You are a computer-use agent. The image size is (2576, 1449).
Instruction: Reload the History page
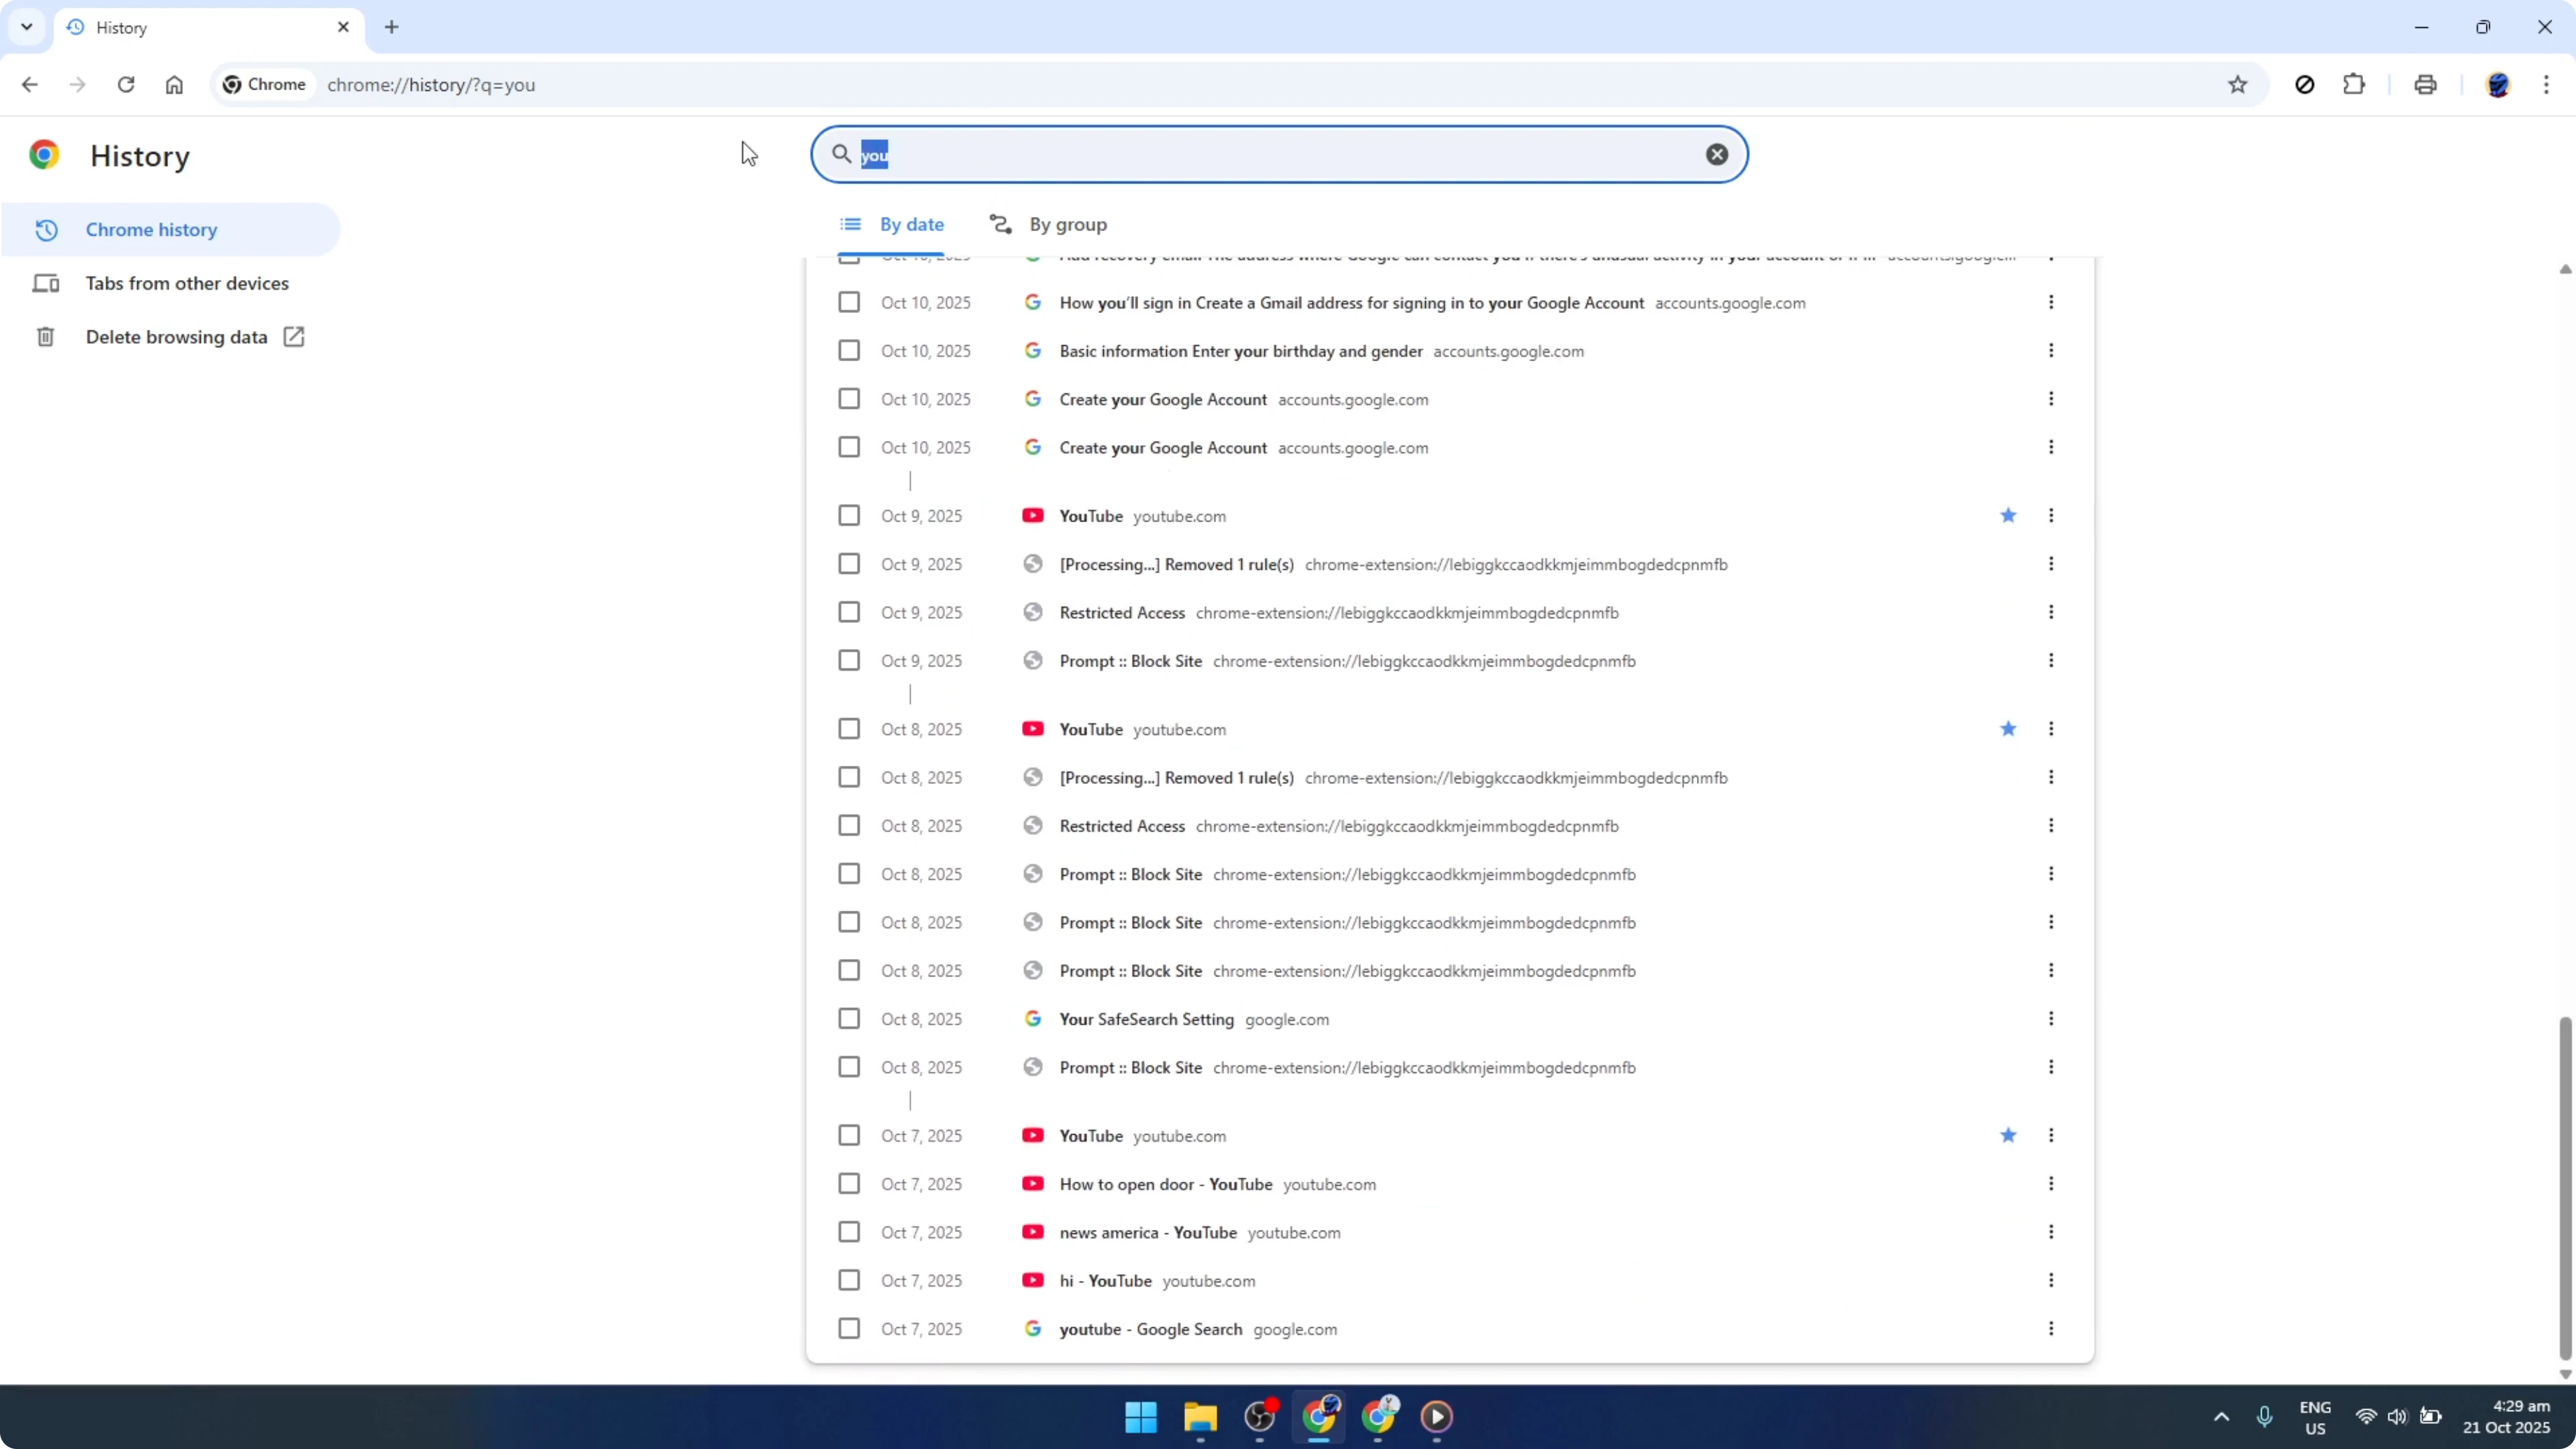pos(126,85)
